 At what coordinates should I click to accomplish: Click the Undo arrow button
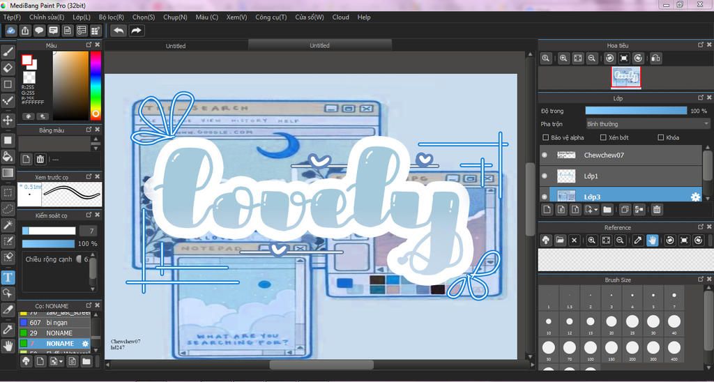pos(119,31)
